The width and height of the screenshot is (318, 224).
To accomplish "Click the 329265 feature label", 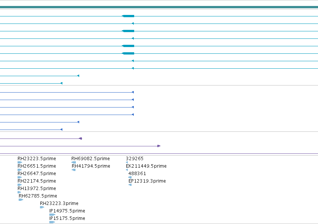I will (135, 159).
